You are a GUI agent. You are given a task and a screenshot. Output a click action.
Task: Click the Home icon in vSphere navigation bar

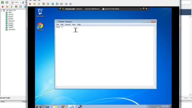[13, 2]
